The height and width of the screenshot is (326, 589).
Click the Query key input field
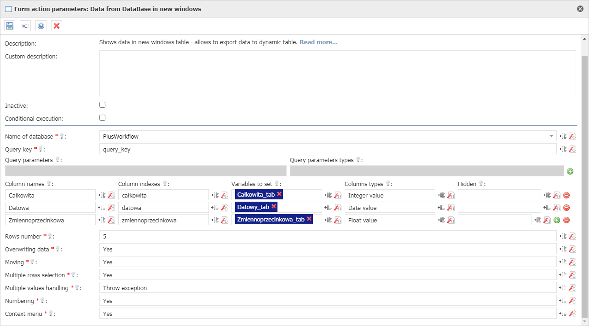[328, 149]
